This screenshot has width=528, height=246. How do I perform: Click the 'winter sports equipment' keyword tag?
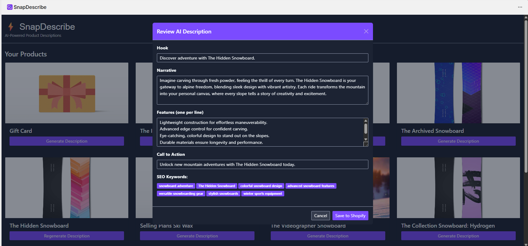[x=262, y=194]
